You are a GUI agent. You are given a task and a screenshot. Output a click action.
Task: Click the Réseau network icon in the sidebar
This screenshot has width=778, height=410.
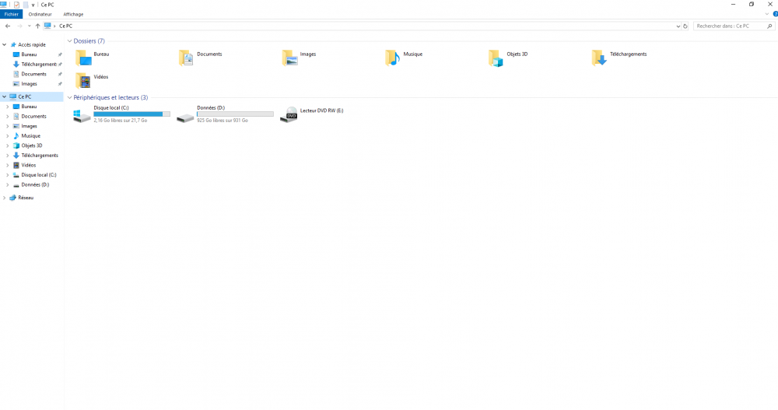13,198
